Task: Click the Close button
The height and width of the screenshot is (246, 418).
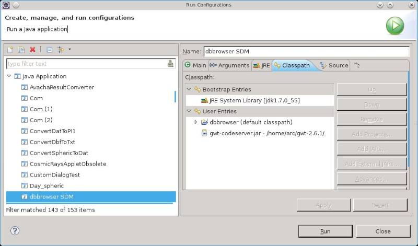Action: [x=382, y=231]
